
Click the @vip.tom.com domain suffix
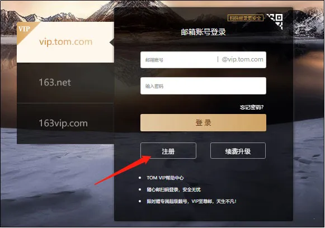click(x=242, y=59)
